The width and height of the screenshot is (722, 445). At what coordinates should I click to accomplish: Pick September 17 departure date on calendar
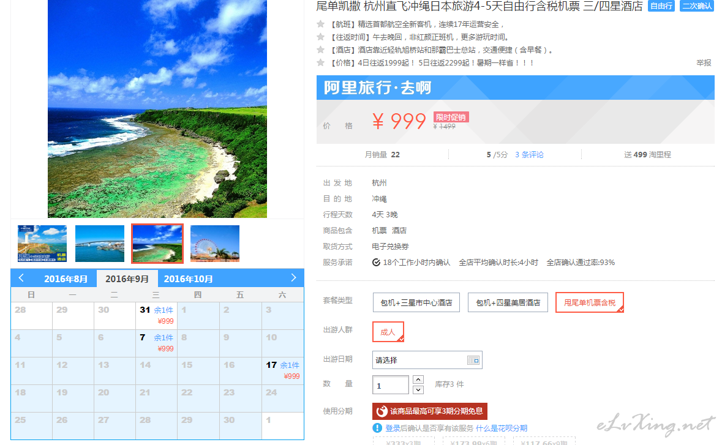point(283,371)
